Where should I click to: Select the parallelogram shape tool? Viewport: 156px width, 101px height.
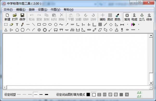(x=100, y=30)
